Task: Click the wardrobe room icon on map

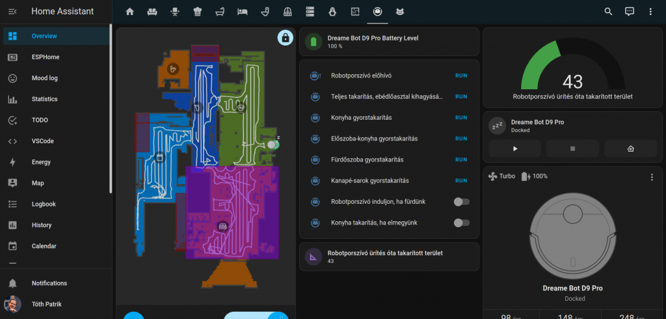Action: (160, 158)
